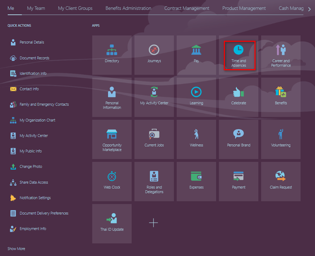Viewport: 315px width, 256px height.
Task: Launch the Learning play icon
Action: pyautogui.click(x=196, y=92)
